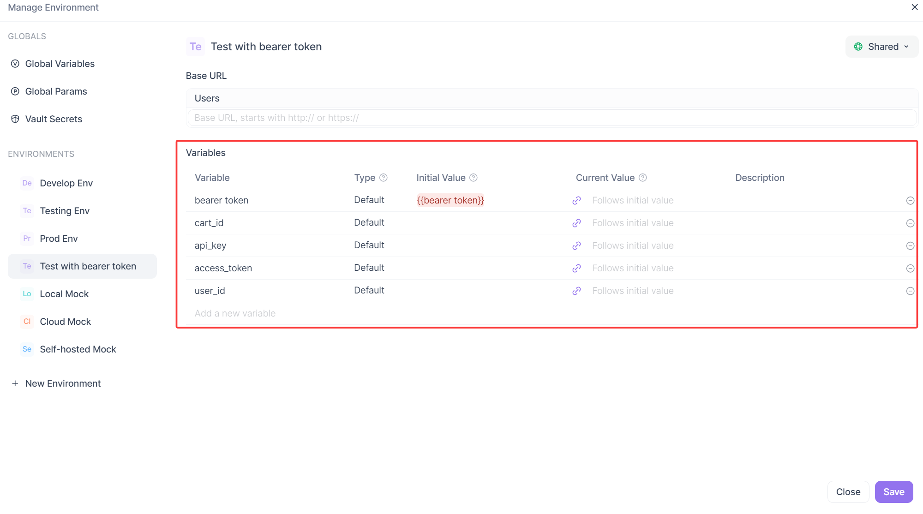Open Global Params in the sidebar
This screenshot has width=923, height=514.
pyautogui.click(x=56, y=91)
